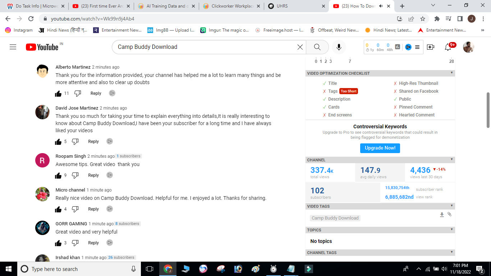
Task: Open the Instagram bookmark
Action: (x=19, y=30)
